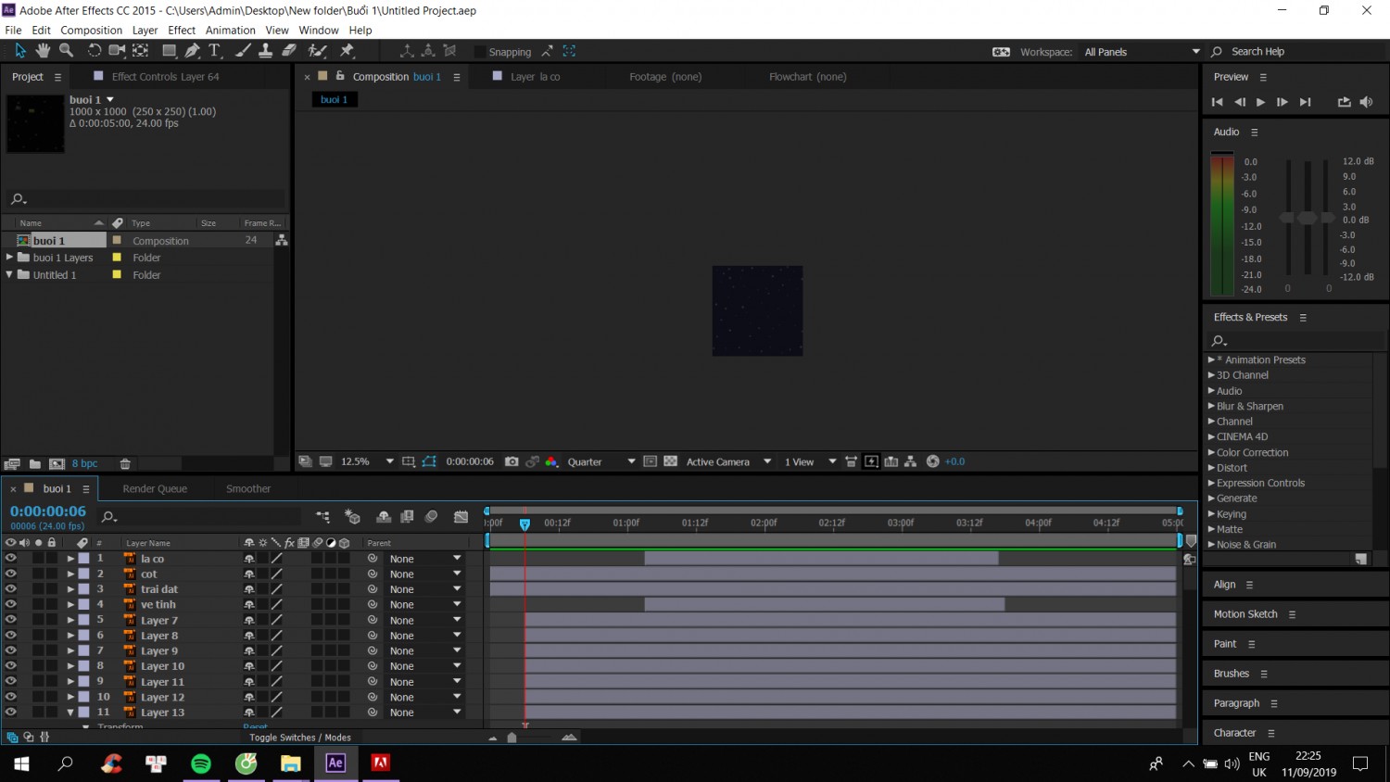This screenshot has height=782, width=1390.
Task: Select the Pen tool
Action: click(x=192, y=51)
